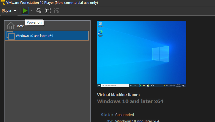Click the virtual machine preview thumbnail
Image resolution: width=215 pixels, height=122 pixels.
point(142,54)
